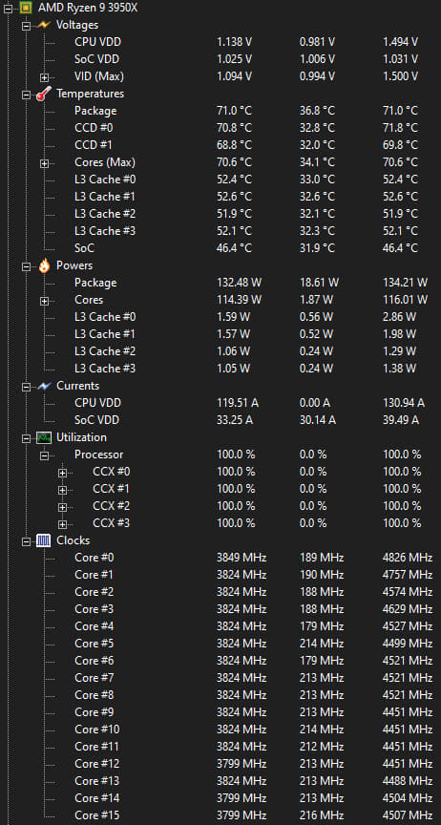Click the 30.14 A SoC VDD minimum

point(317,420)
